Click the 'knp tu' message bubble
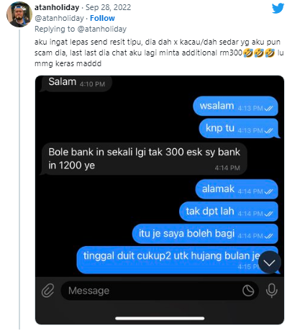 click(239, 128)
